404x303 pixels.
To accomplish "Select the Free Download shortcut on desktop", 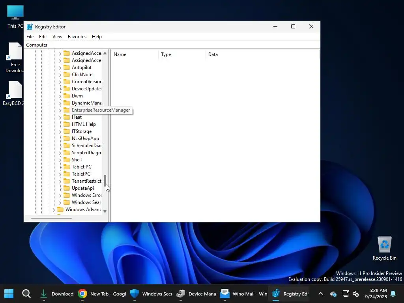I will pyautogui.click(x=15, y=58).
